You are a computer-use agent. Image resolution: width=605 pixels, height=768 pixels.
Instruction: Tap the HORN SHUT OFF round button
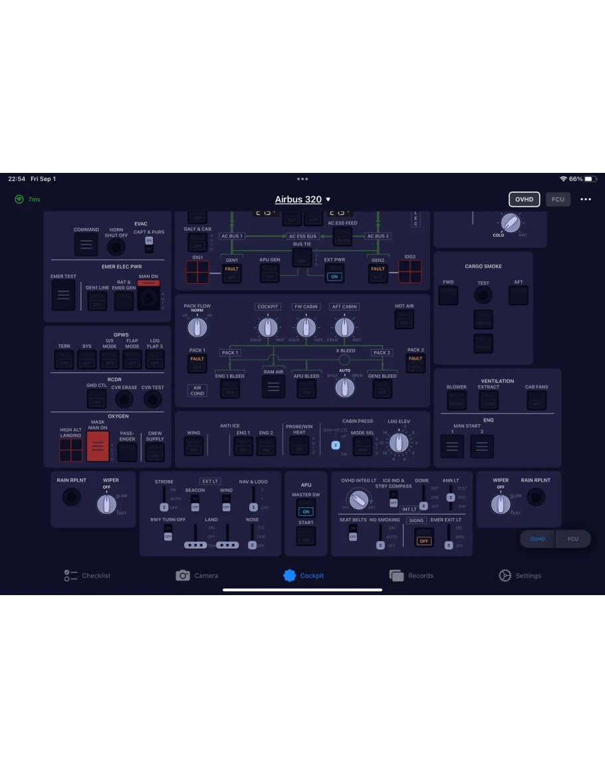point(116,247)
